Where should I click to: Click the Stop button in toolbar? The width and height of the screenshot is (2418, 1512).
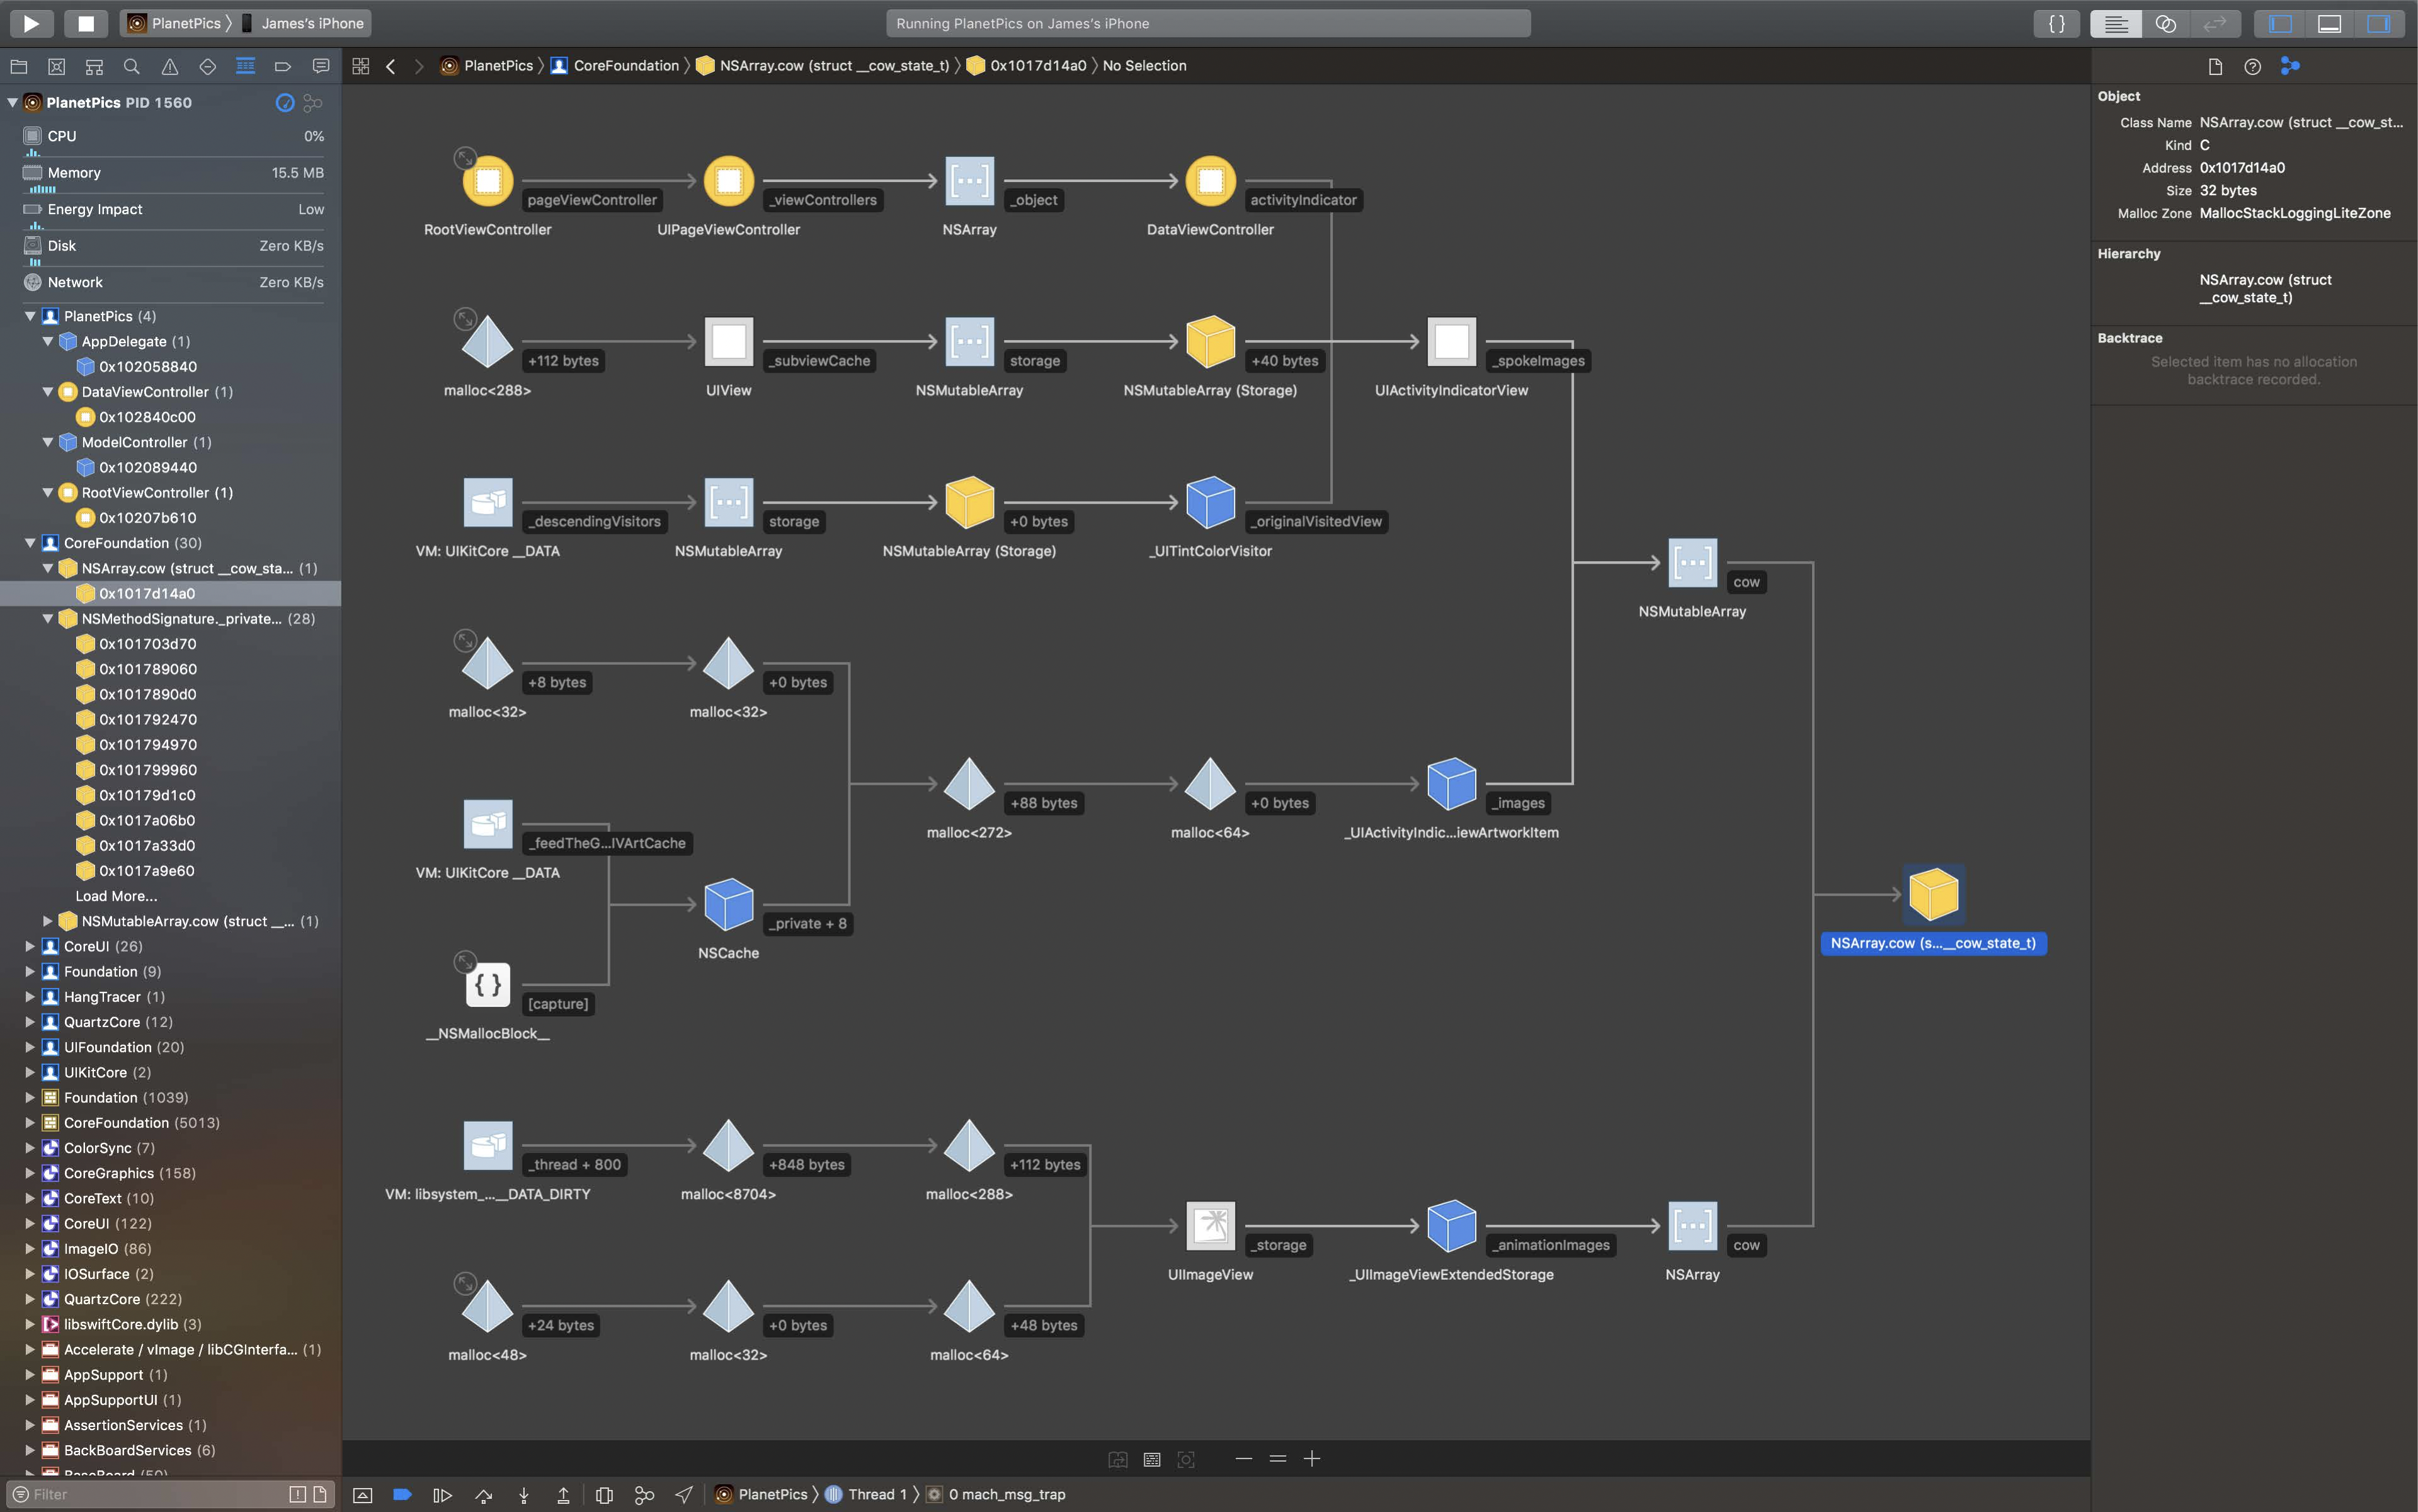point(86,23)
